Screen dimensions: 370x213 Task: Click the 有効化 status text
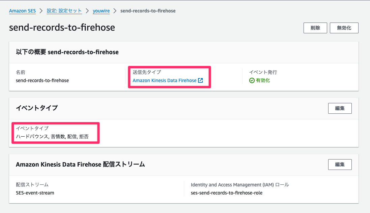pyautogui.click(x=263, y=80)
